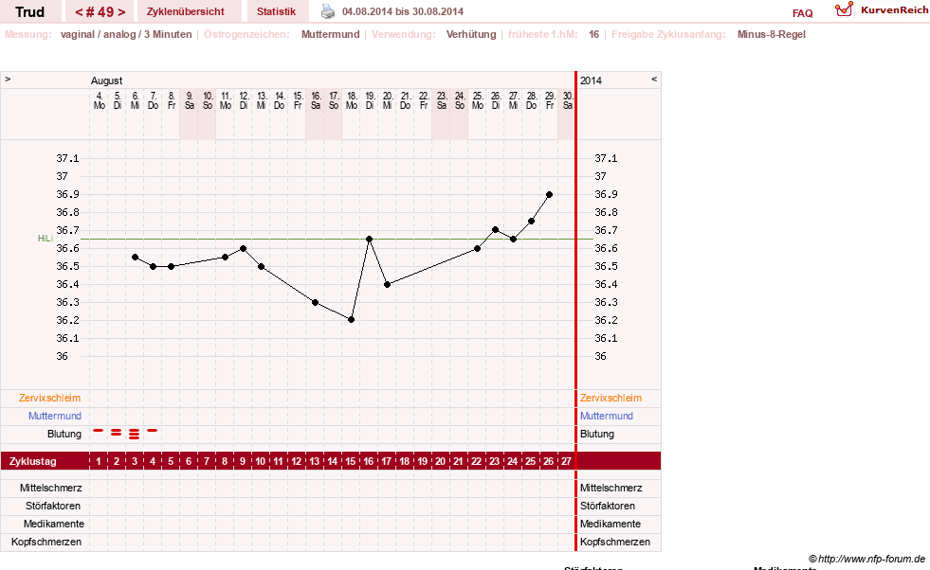
Task: Click the temperature point on 19. Di
Action: [x=369, y=240]
